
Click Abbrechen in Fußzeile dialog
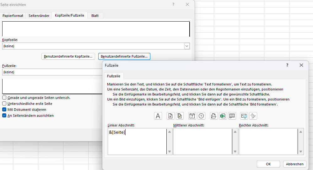pyautogui.click(x=295, y=164)
